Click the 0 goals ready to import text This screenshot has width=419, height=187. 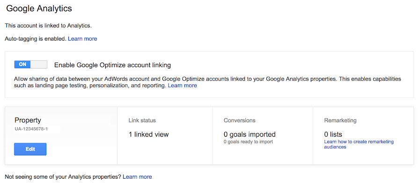pyautogui.click(x=248, y=142)
